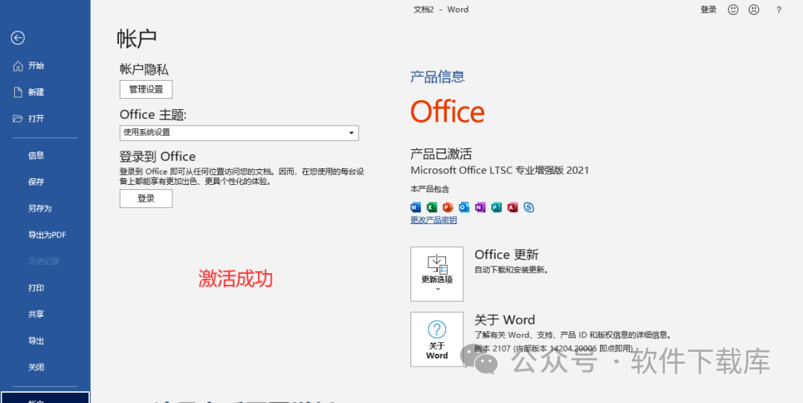803x403 pixels.
Task: Click the 管理设置 button
Action: [146, 90]
